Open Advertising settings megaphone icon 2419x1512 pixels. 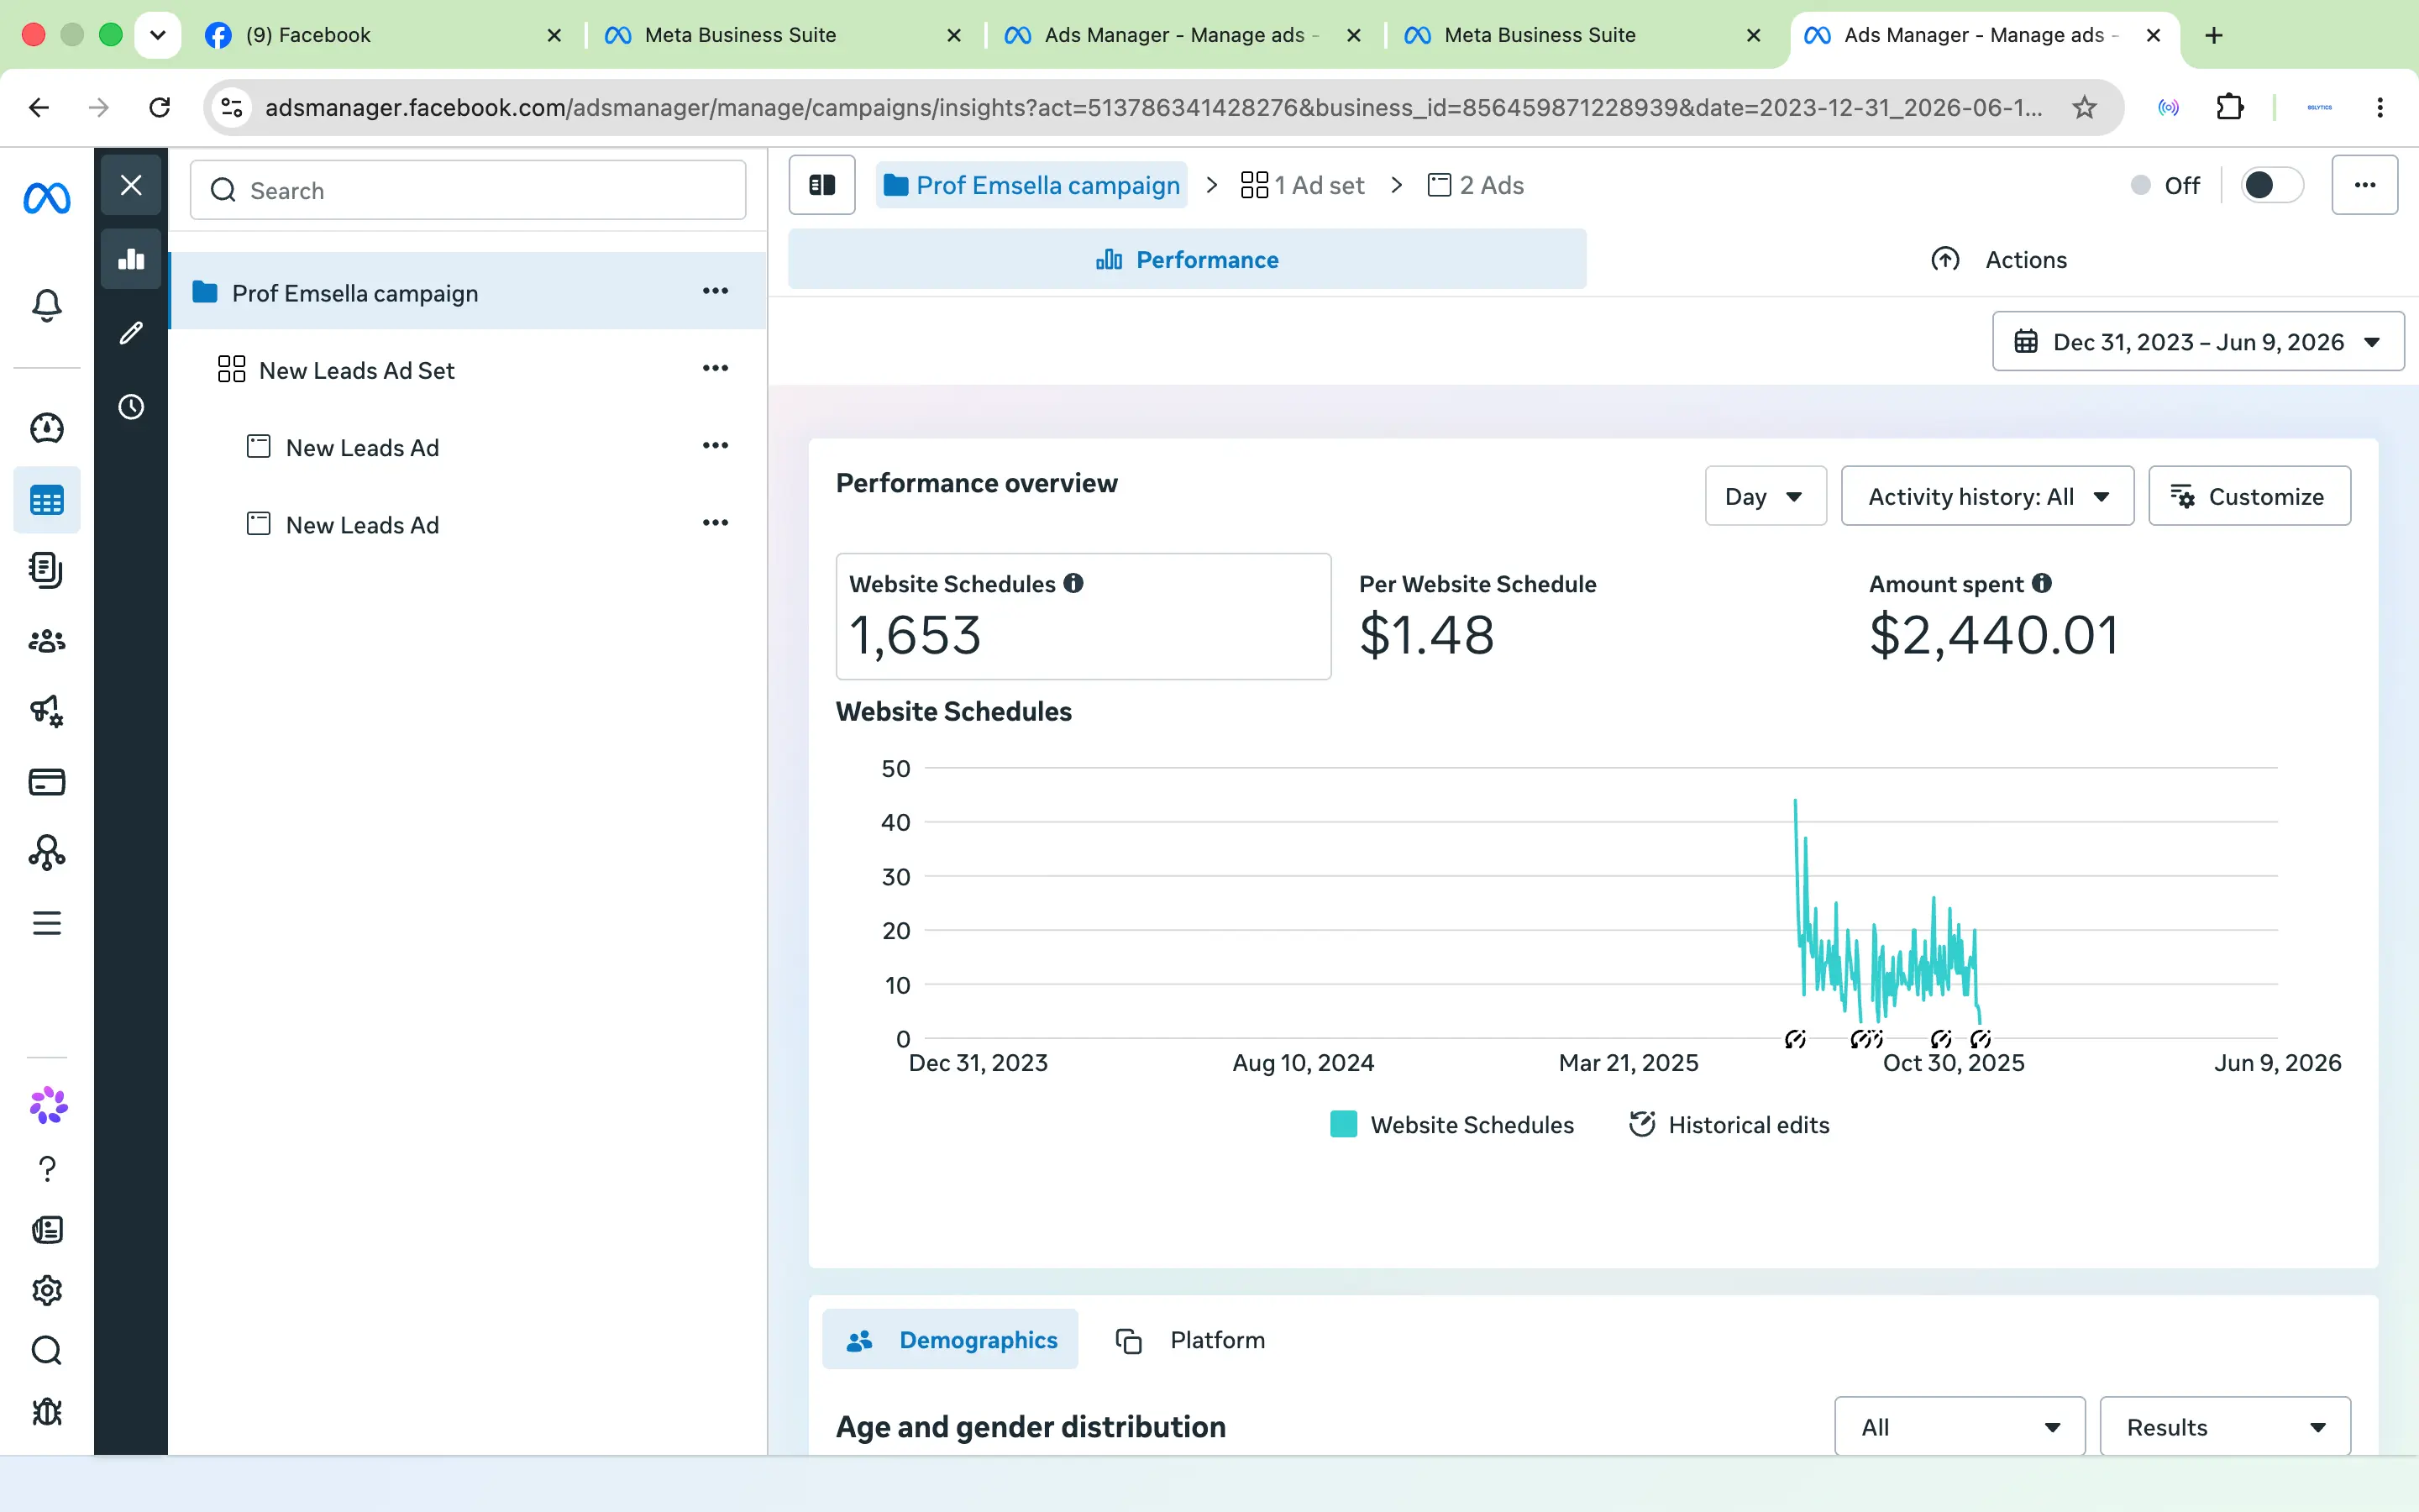[x=47, y=711]
